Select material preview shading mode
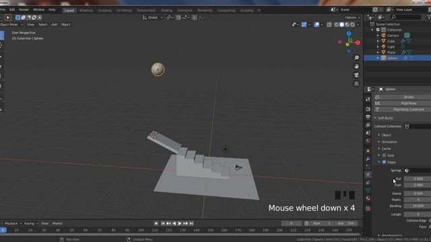This screenshot has width=431, height=242. pyautogui.click(x=347, y=25)
